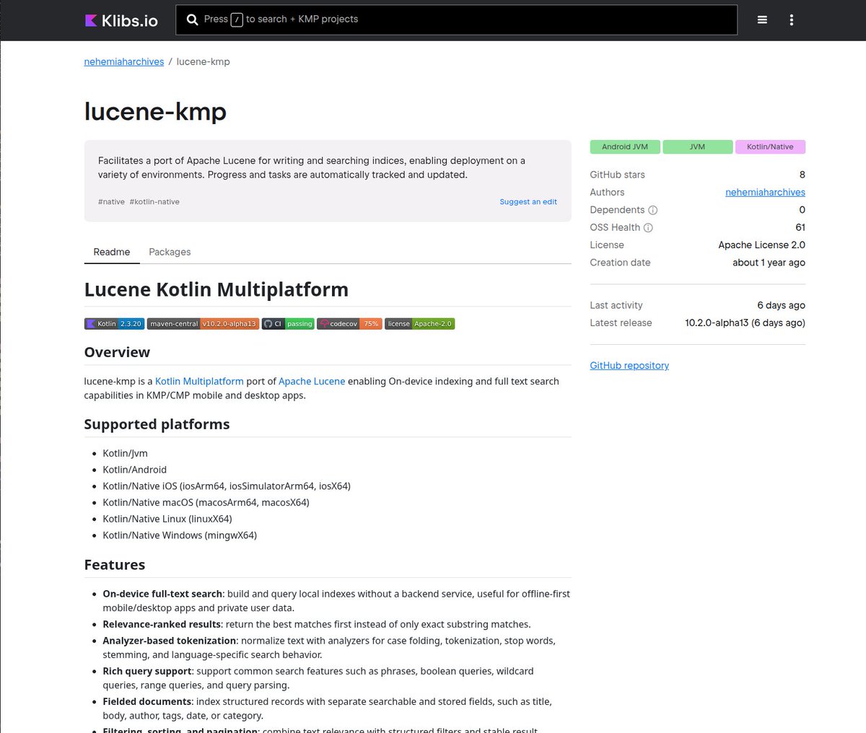The height and width of the screenshot is (733, 866).
Task: Click the Overview heading
Action: 117,352
